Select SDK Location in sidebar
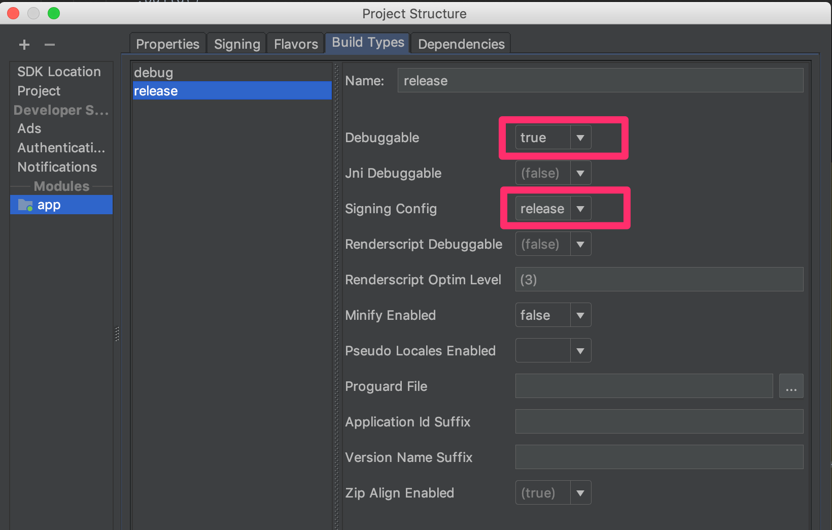Image resolution: width=832 pixels, height=530 pixels. tap(59, 72)
